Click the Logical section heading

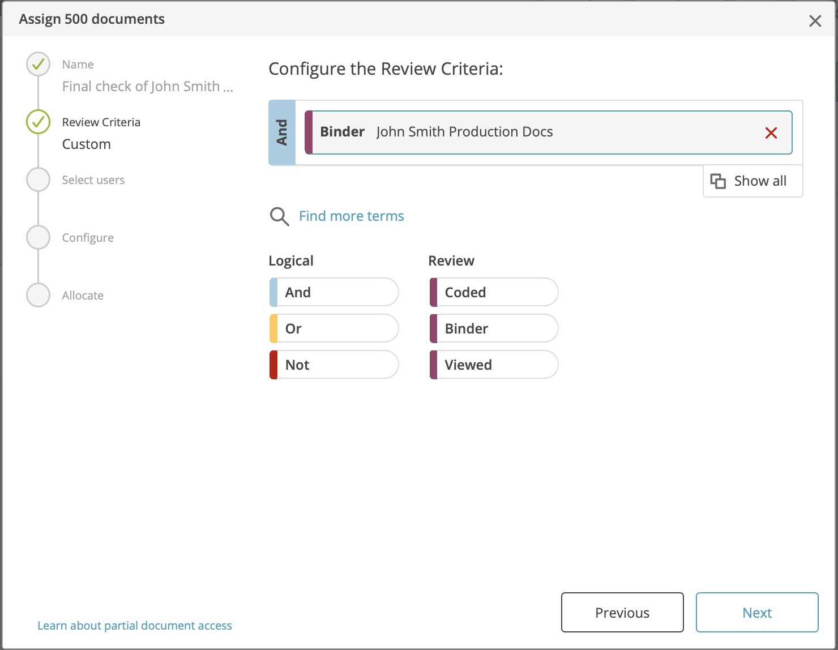pyautogui.click(x=291, y=261)
